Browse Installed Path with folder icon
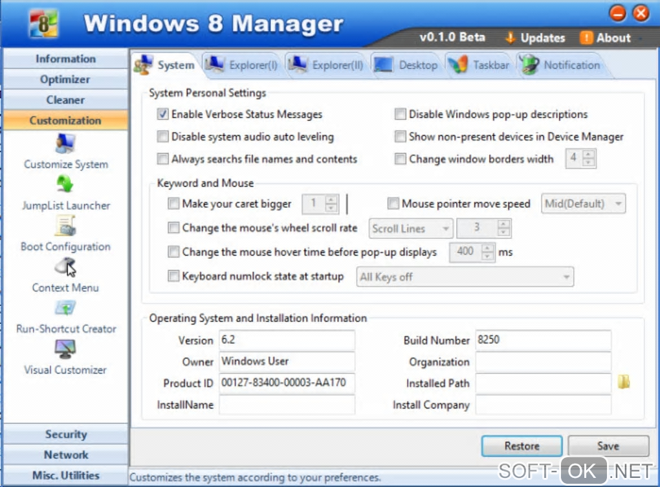 click(x=624, y=381)
